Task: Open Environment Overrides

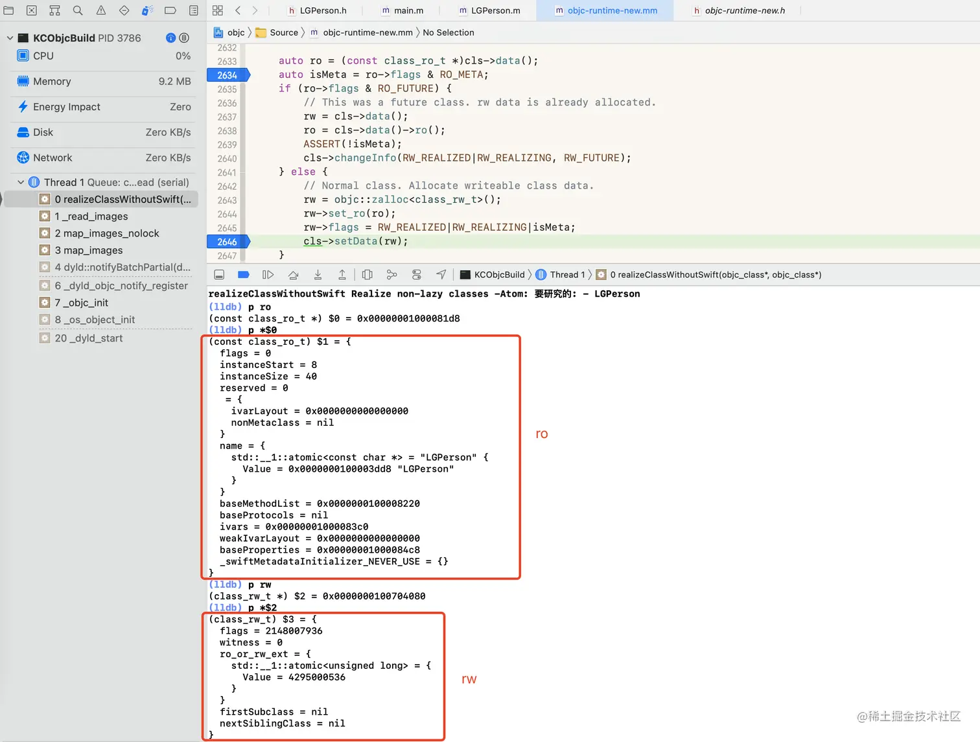Action: point(416,275)
